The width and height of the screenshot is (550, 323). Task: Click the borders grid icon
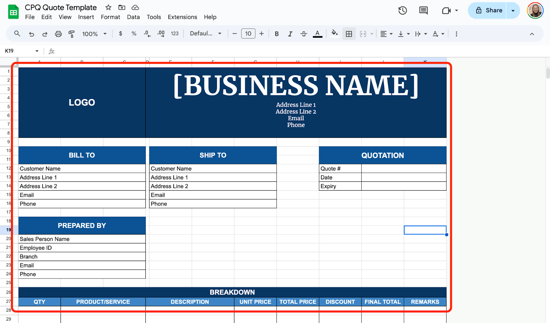click(x=349, y=34)
